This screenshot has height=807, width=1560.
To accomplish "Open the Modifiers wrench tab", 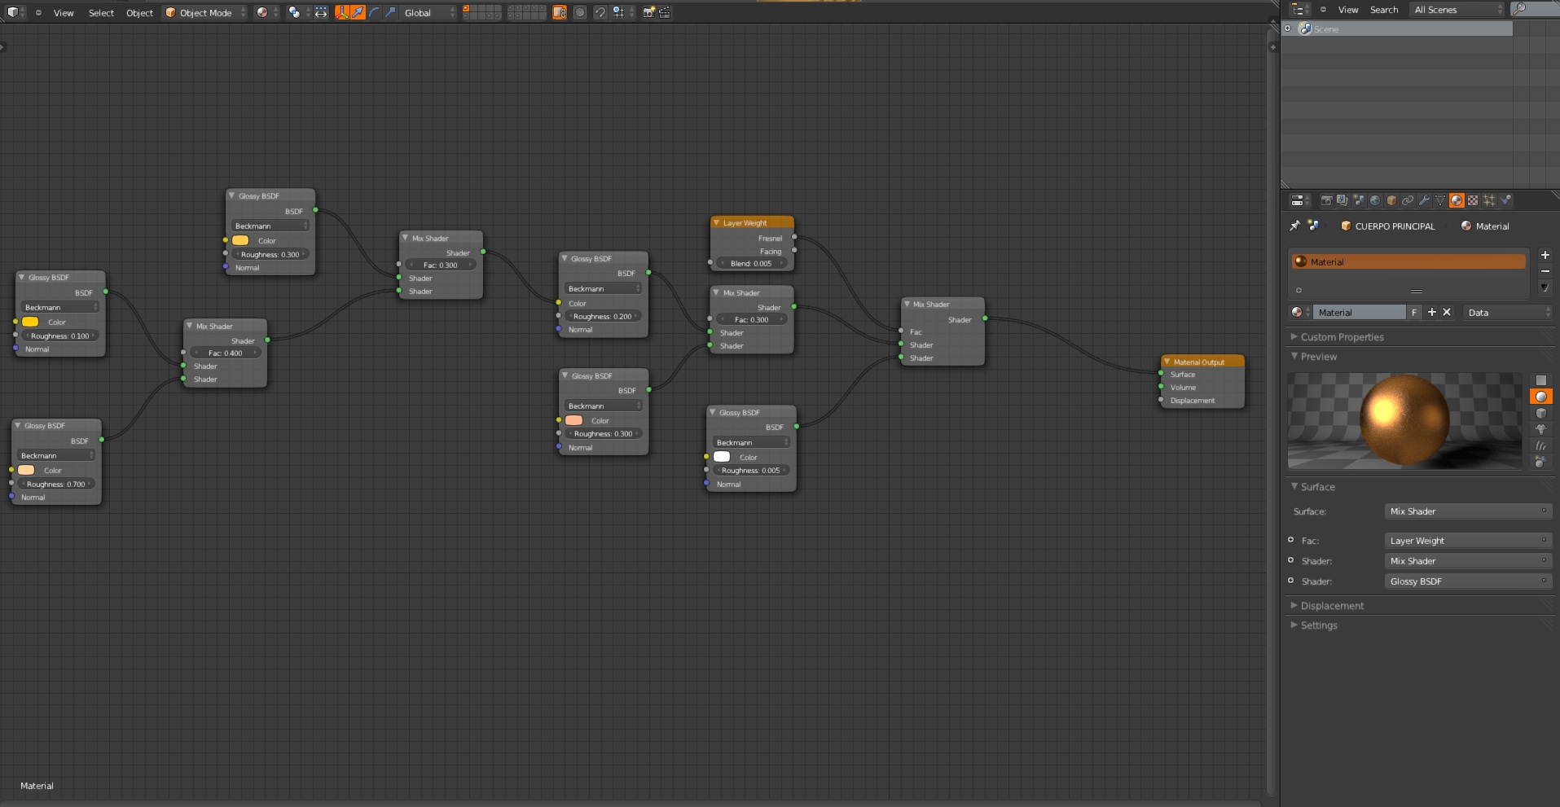I will click(1424, 200).
